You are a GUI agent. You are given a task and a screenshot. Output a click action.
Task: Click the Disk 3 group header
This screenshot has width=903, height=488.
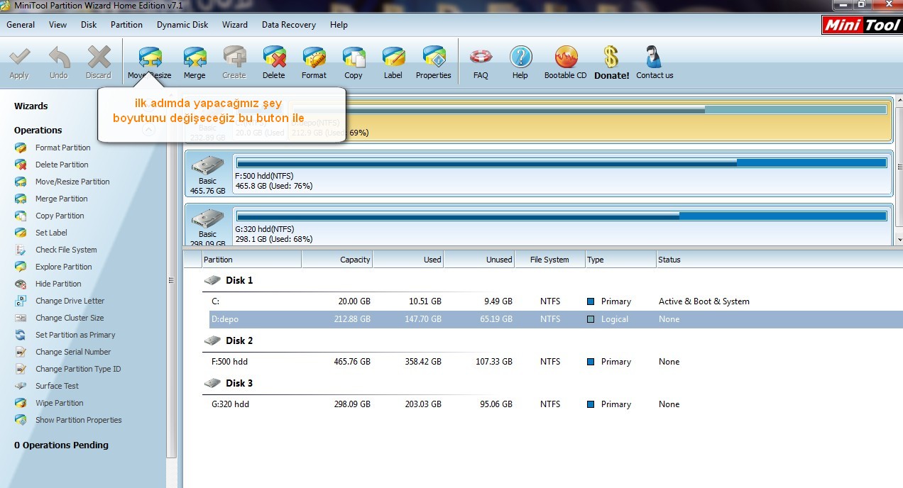pyautogui.click(x=238, y=383)
